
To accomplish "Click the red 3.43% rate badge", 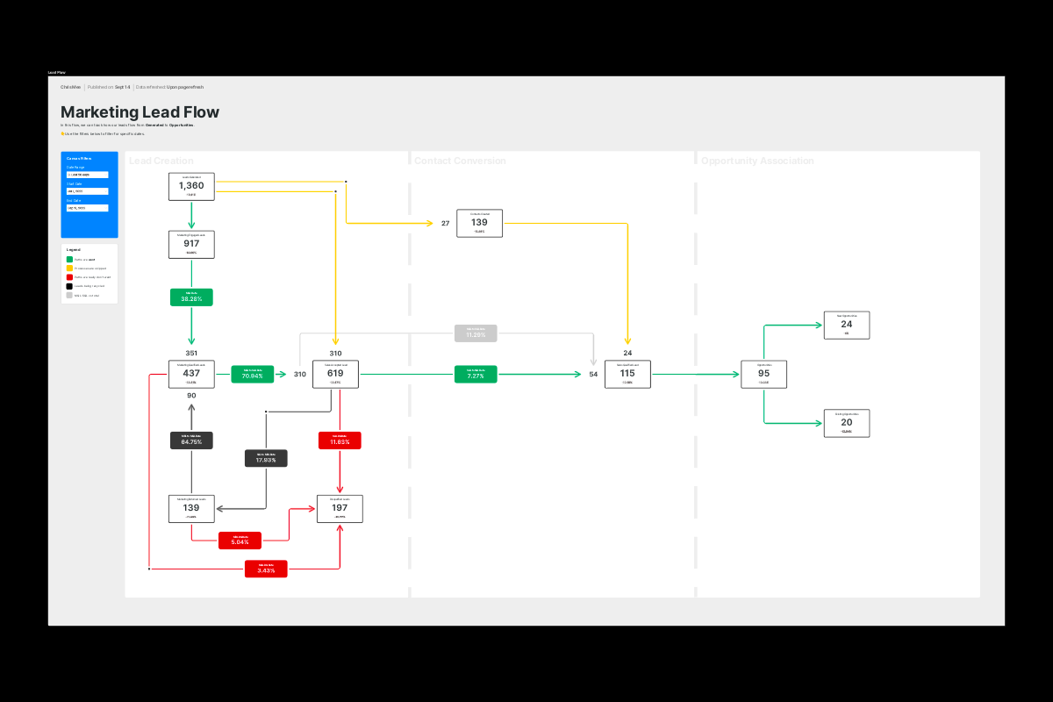I will point(266,569).
